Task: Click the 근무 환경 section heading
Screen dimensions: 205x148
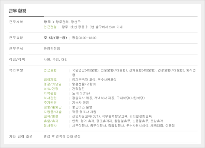Action: point(17,11)
